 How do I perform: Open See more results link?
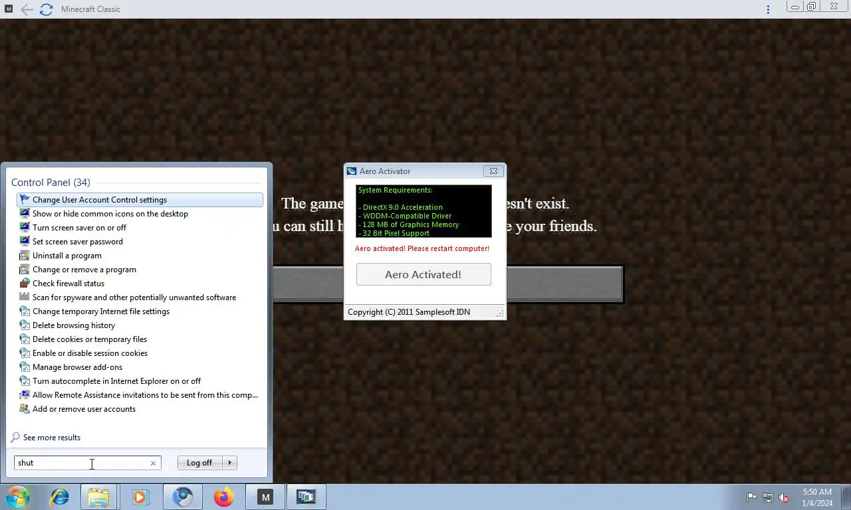(x=52, y=438)
